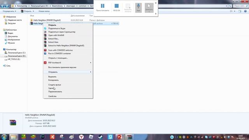The image size is (249, 140).
Task: Choose Open with WinRAR
Action: (68, 35)
